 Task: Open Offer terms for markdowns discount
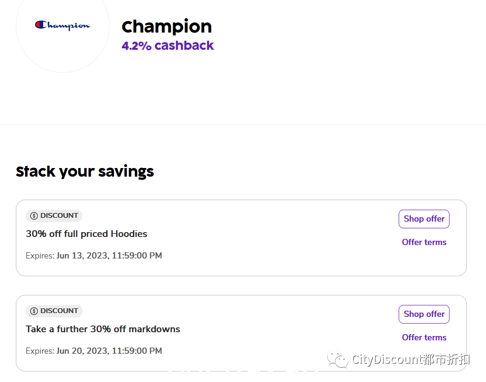coord(424,337)
